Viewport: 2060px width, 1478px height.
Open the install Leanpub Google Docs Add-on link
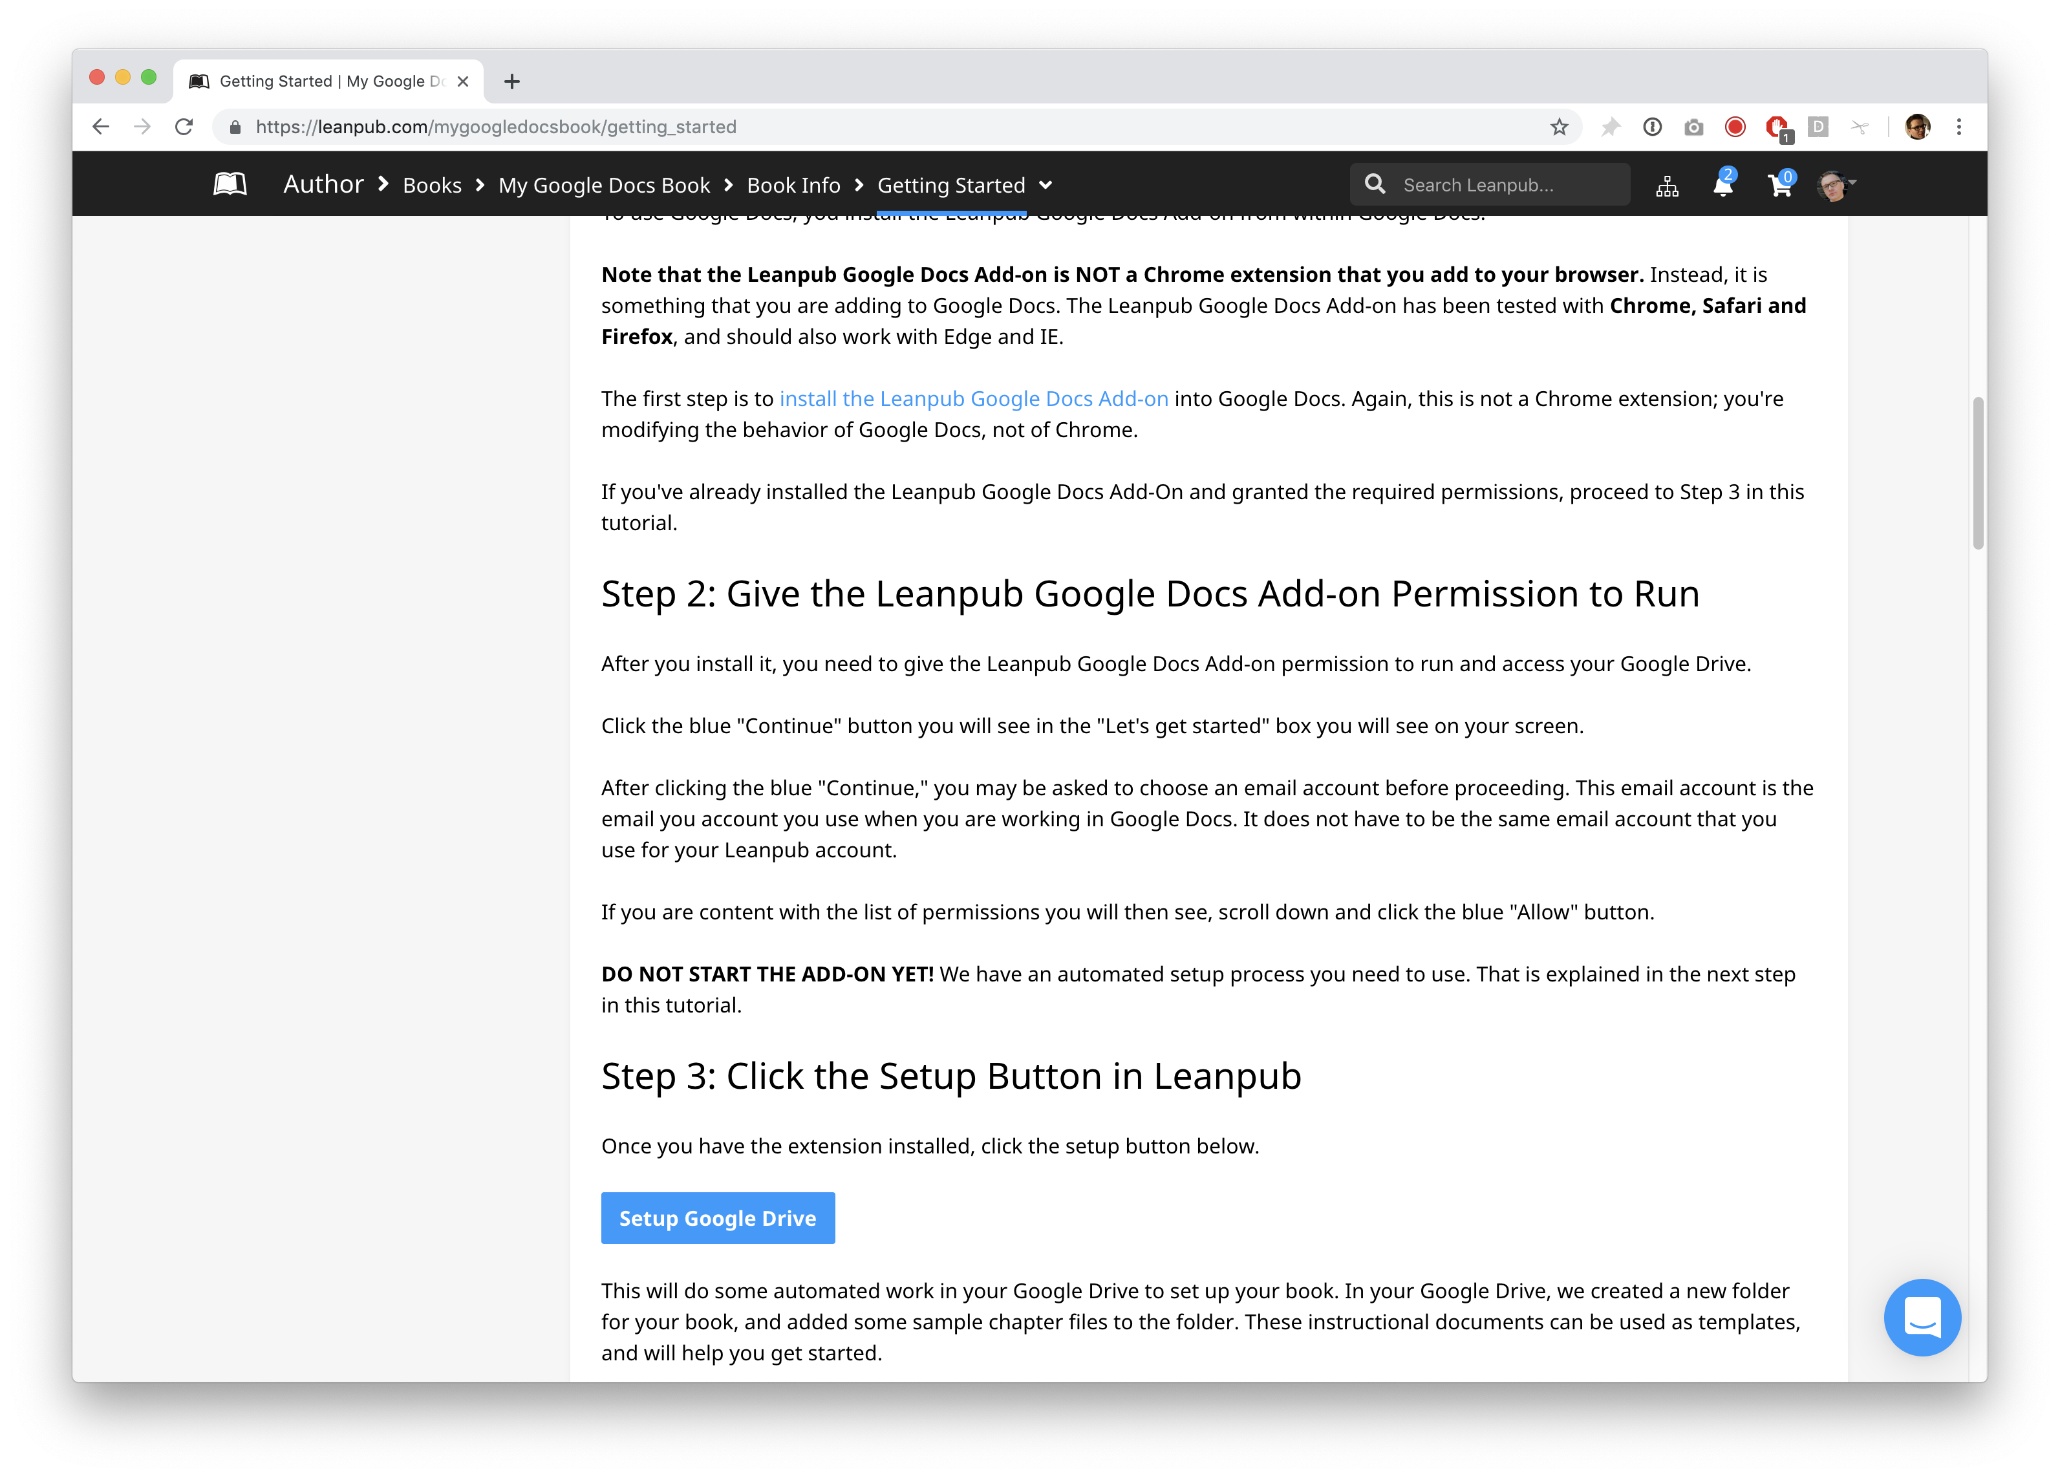click(974, 399)
